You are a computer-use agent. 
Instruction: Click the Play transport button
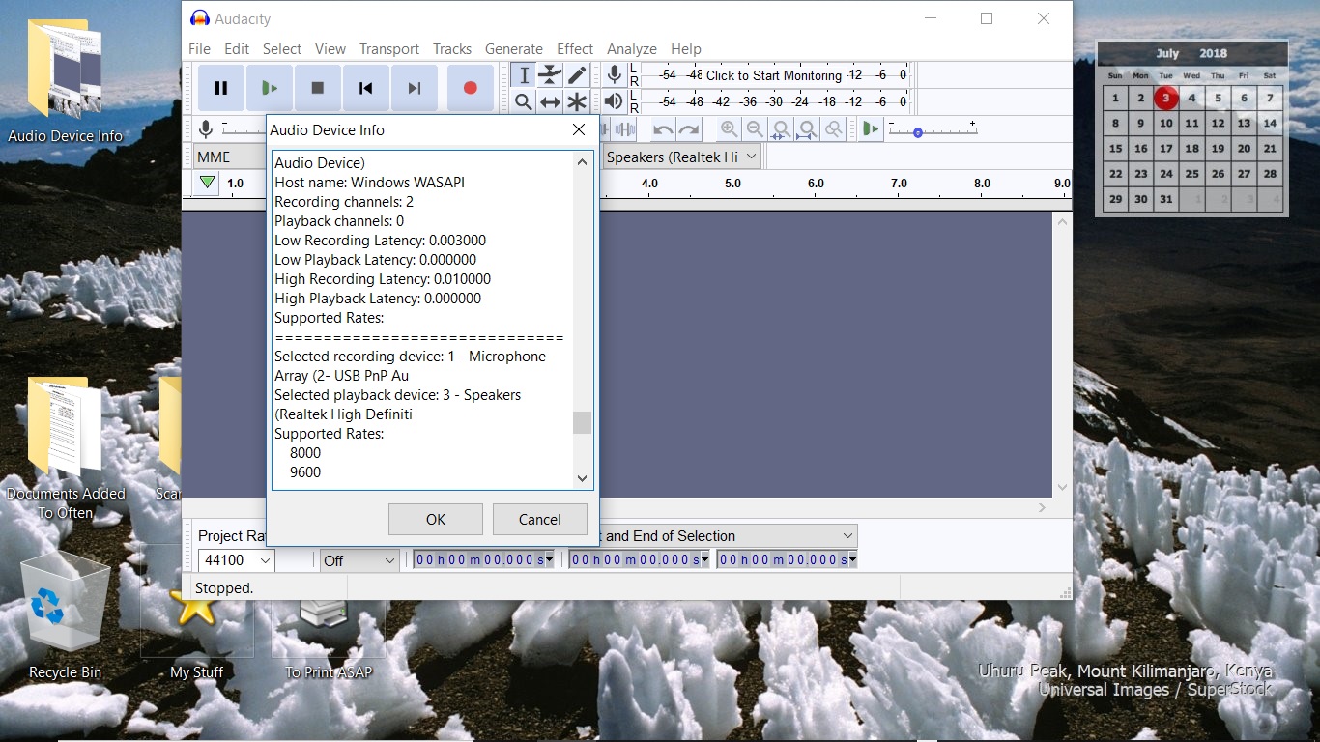pyautogui.click(x=270, y=88)
